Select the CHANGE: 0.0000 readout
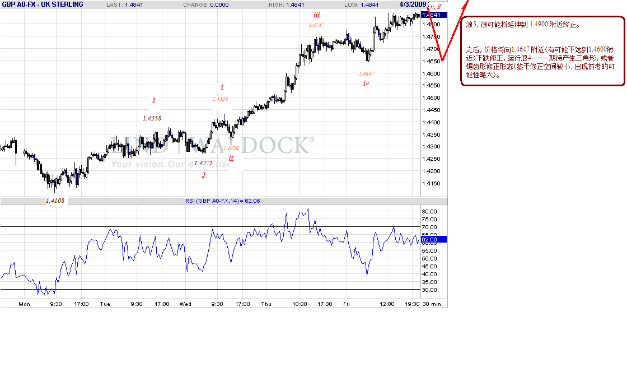 tap(206, 5)
